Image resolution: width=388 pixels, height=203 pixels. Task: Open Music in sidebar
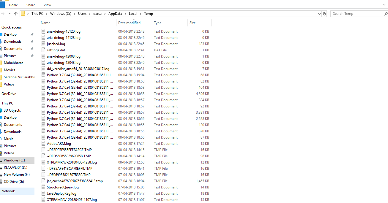[x=9, y=139]
